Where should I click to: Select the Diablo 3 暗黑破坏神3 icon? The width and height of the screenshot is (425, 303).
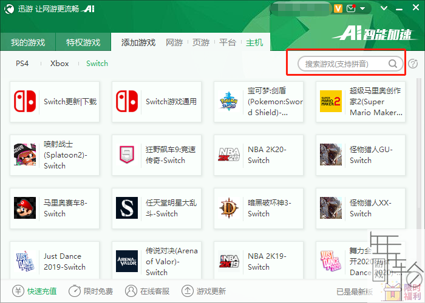[229, 208]
